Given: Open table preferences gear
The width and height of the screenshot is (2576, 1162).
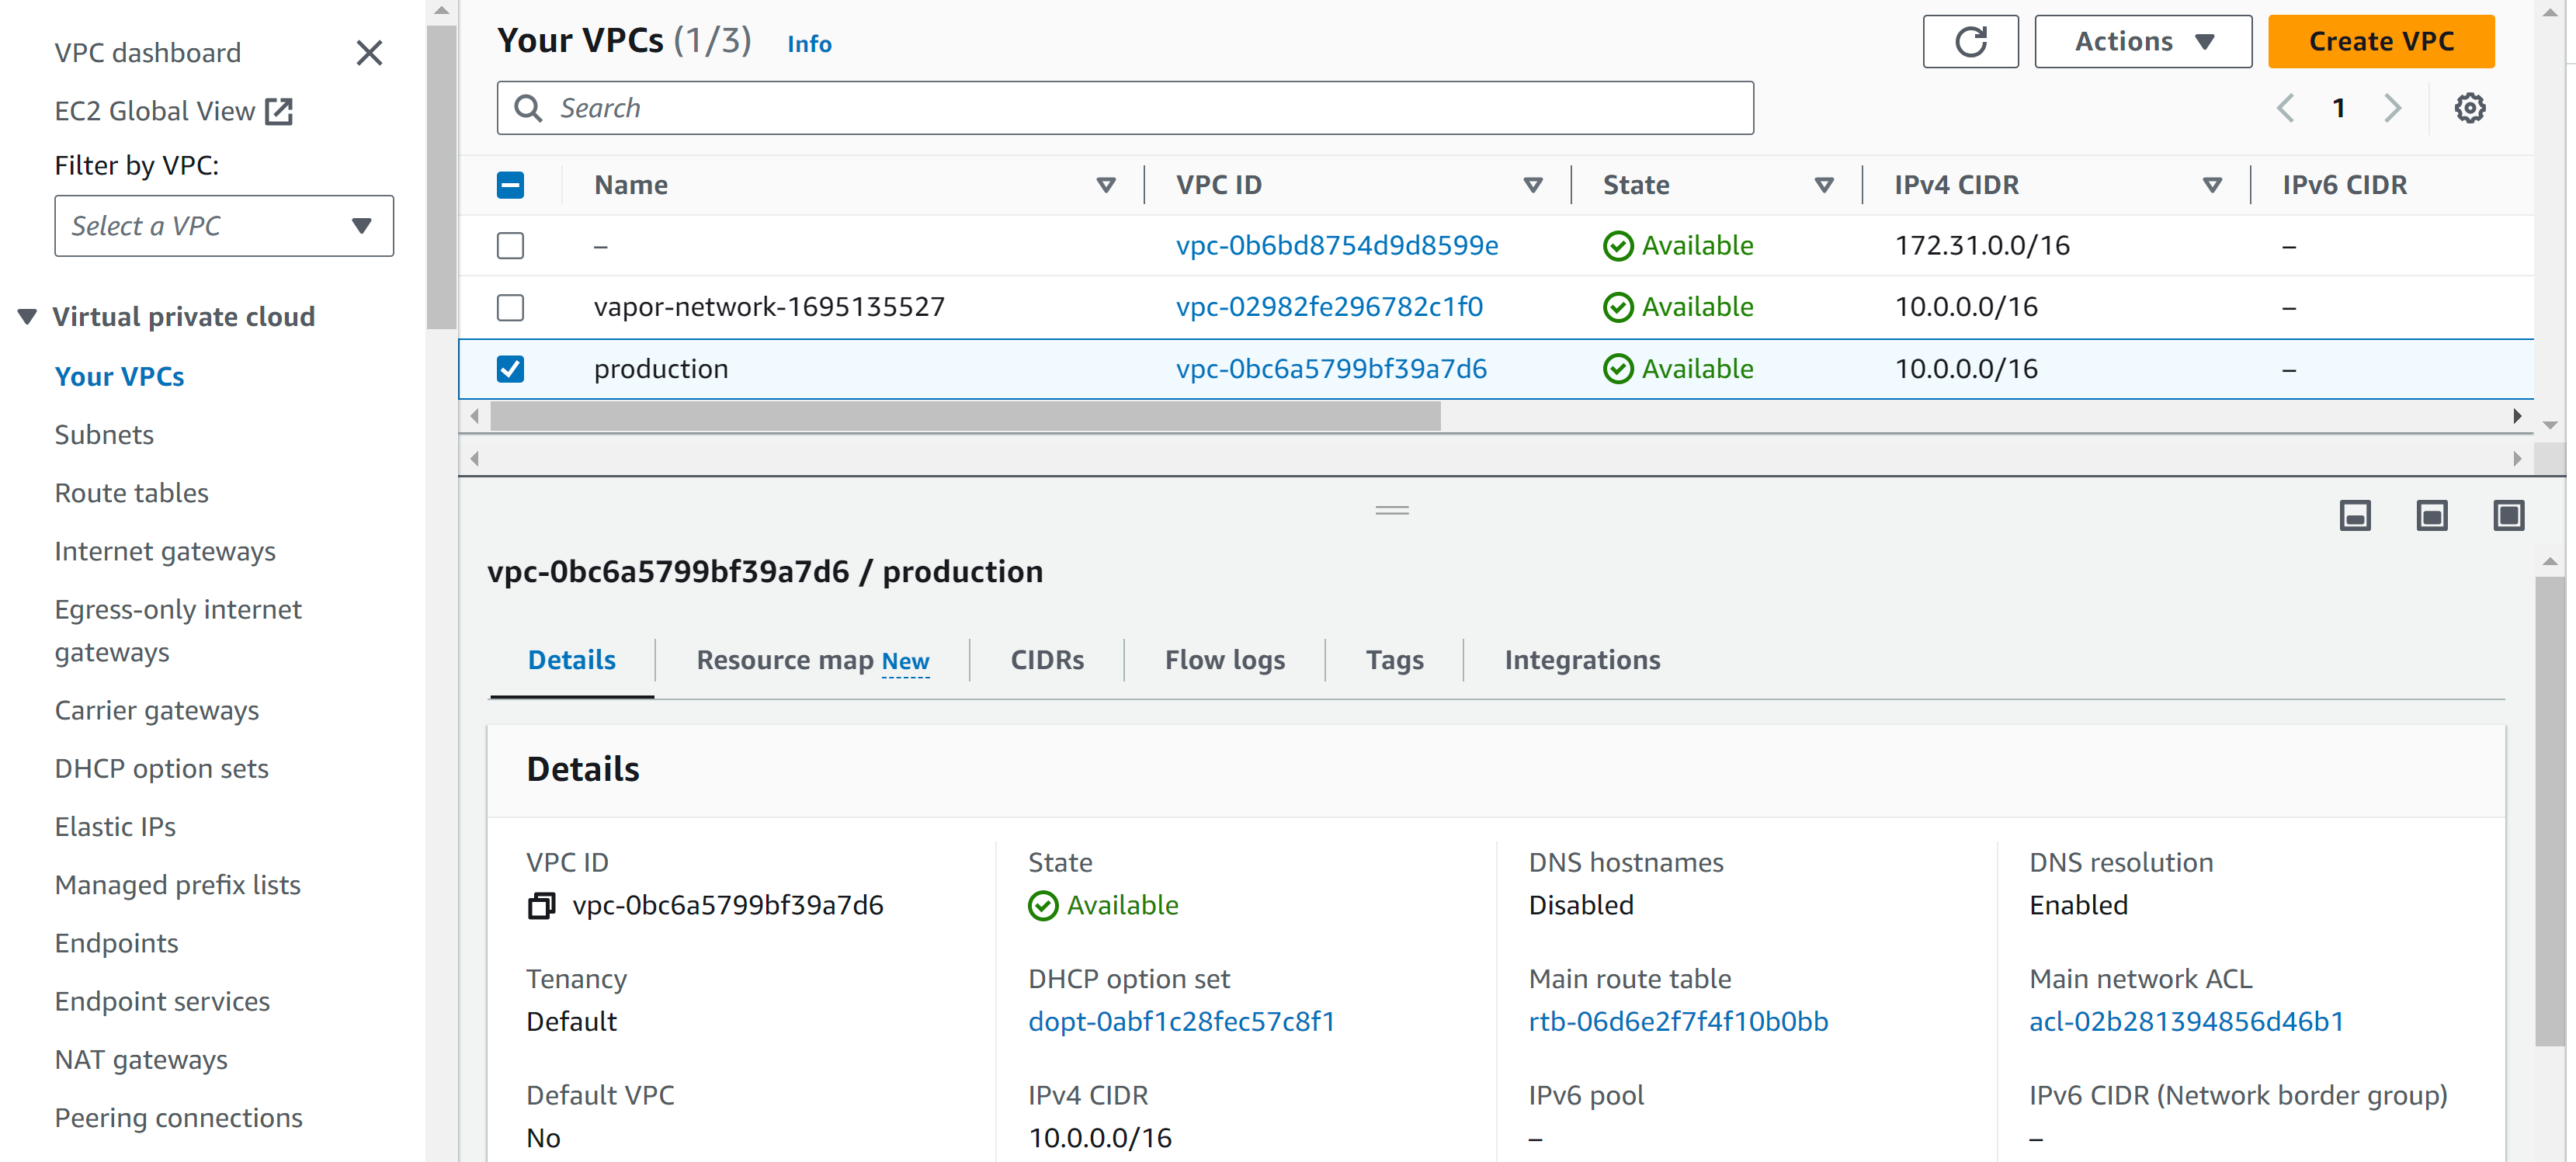Looking at the screenshot, I should coord(2469,108).
